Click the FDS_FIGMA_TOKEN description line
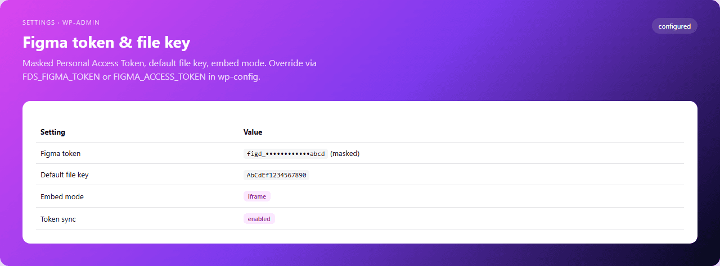 coord(141,77)
